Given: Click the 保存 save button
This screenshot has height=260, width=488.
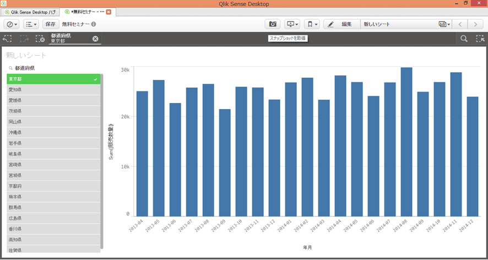Looking at the screenshot, I should [x=51, y=24].
